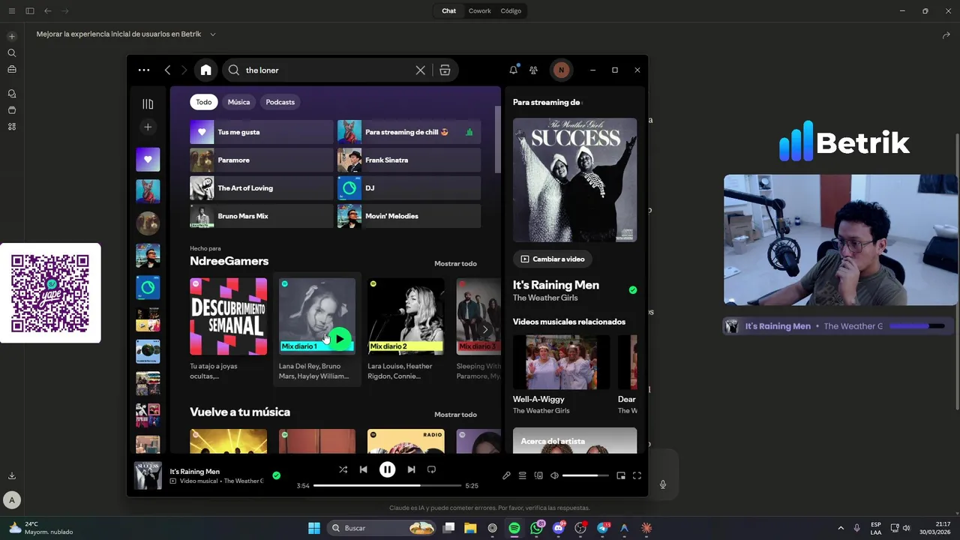Toggle Claude sidebar panel icon
Image resolution: width=960 pixels, height=540 pixels.
coord(30,10)
